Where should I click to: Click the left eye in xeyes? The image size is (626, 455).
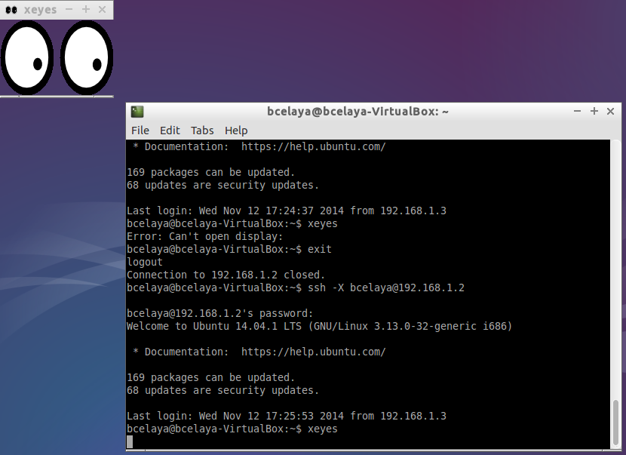[x=27, y=58]
